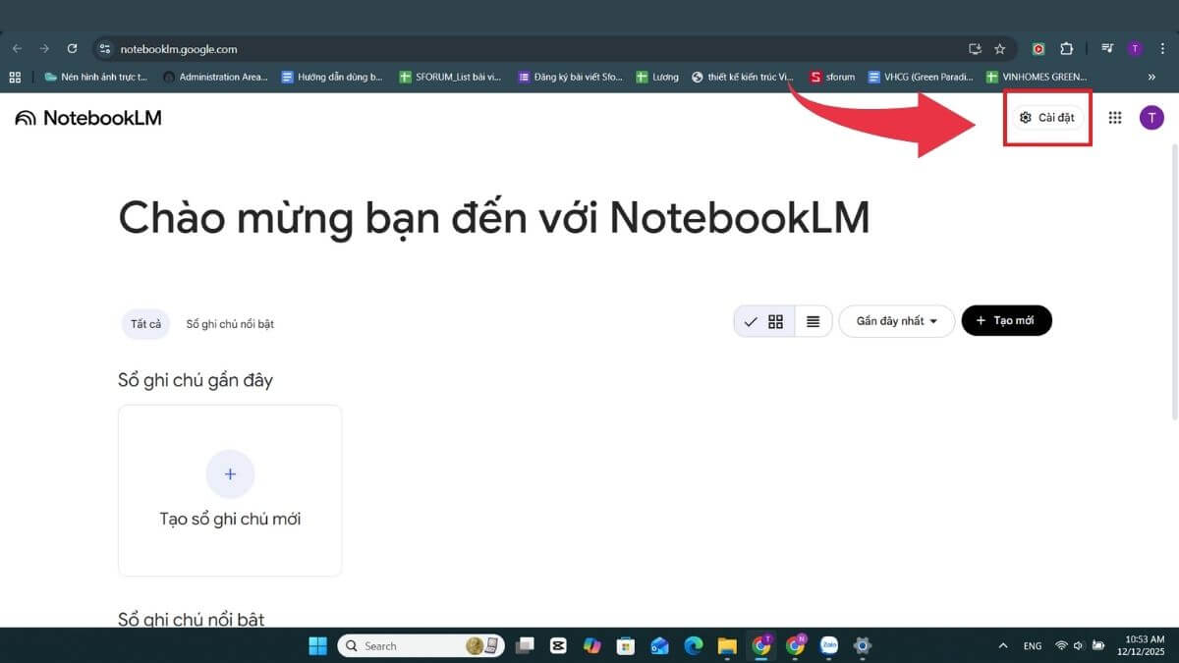Create a notebook via Tạo sổ ghi chú mới
1179x663 pixels.
tap(229, 490)
